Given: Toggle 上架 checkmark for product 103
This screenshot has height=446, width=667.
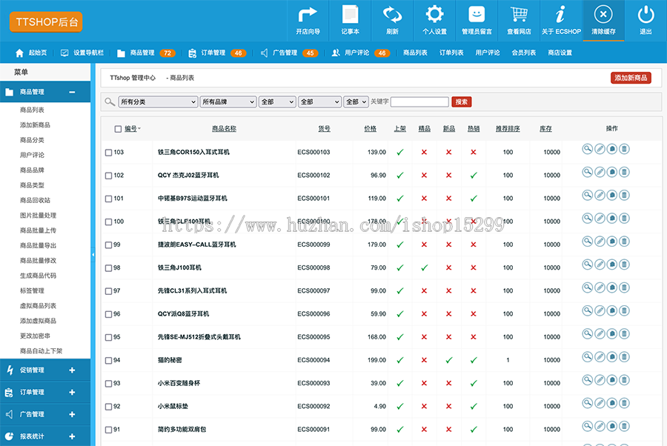Looking at the screenshot, I should coord(400,152).
